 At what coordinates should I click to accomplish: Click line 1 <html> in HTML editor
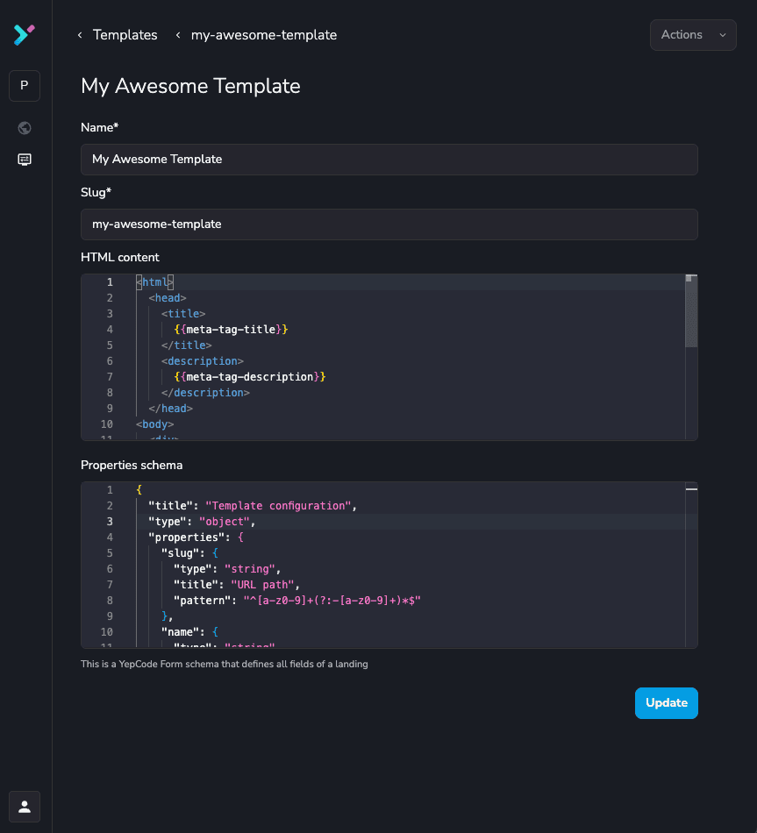154,282
